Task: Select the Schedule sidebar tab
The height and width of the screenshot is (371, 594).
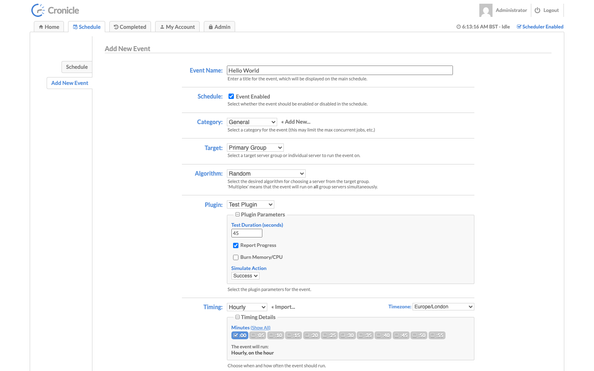Action: (x=77, y=67)
